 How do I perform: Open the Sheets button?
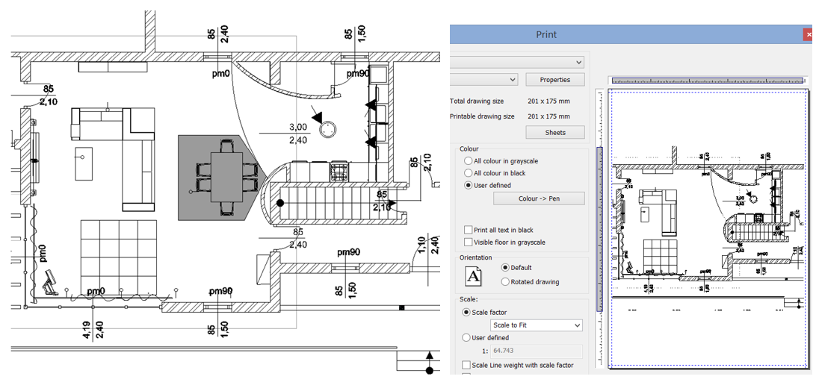[555, 132]
